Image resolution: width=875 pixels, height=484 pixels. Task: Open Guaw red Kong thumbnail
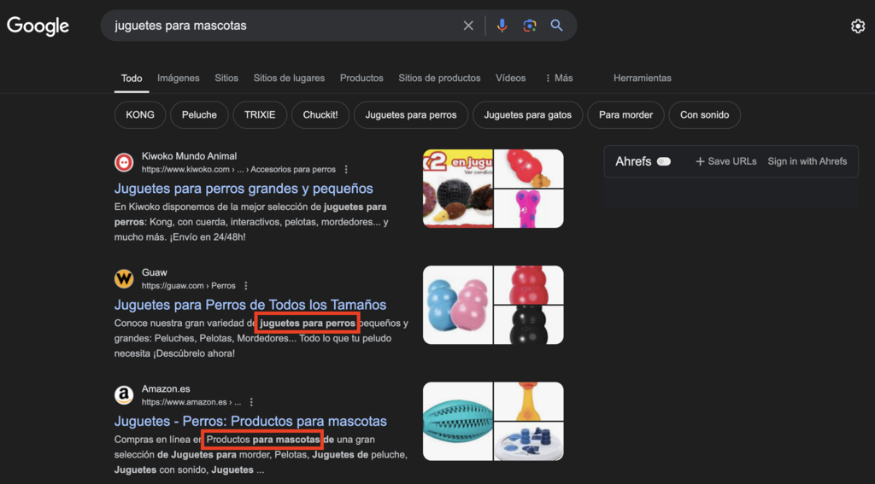pos(529,285)
